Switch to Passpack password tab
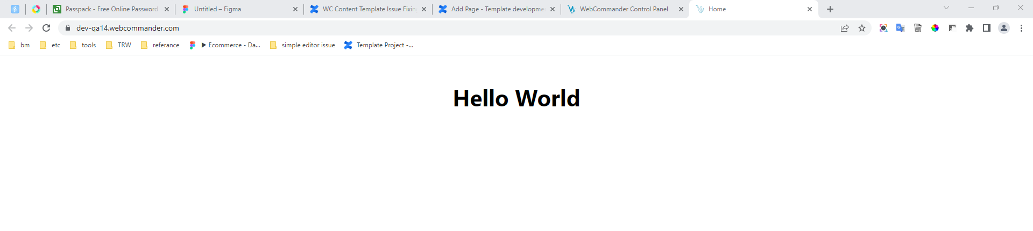1033x231 pixels. [111, 9]
